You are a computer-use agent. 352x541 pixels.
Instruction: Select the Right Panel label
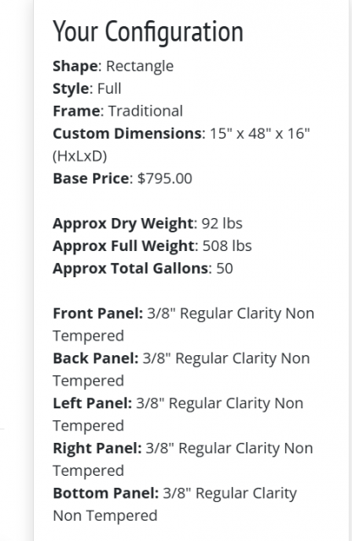point(97,449)
